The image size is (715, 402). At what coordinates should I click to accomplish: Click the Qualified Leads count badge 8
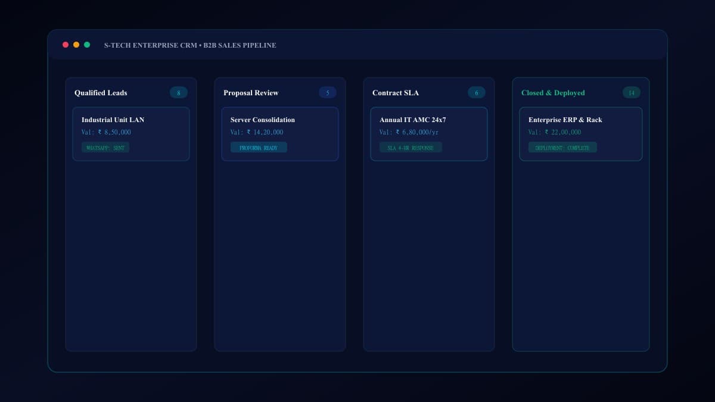click(x=179, y=92)
